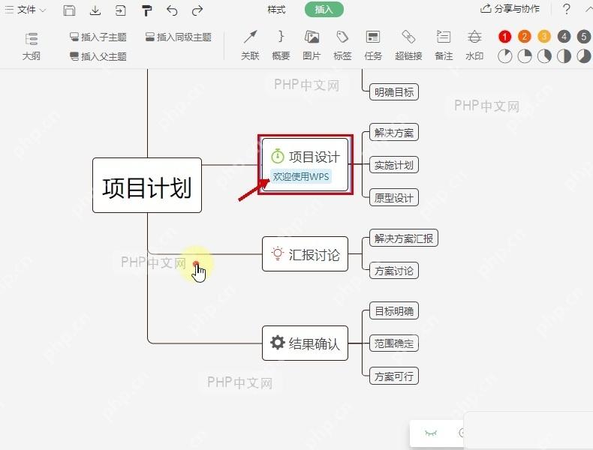Add a 任务 task

point(373,46)
